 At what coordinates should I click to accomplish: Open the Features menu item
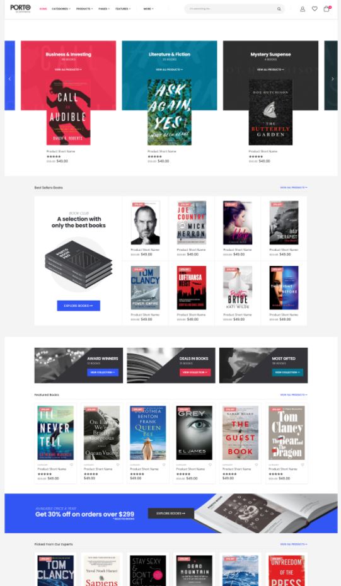tap(123, 9)
